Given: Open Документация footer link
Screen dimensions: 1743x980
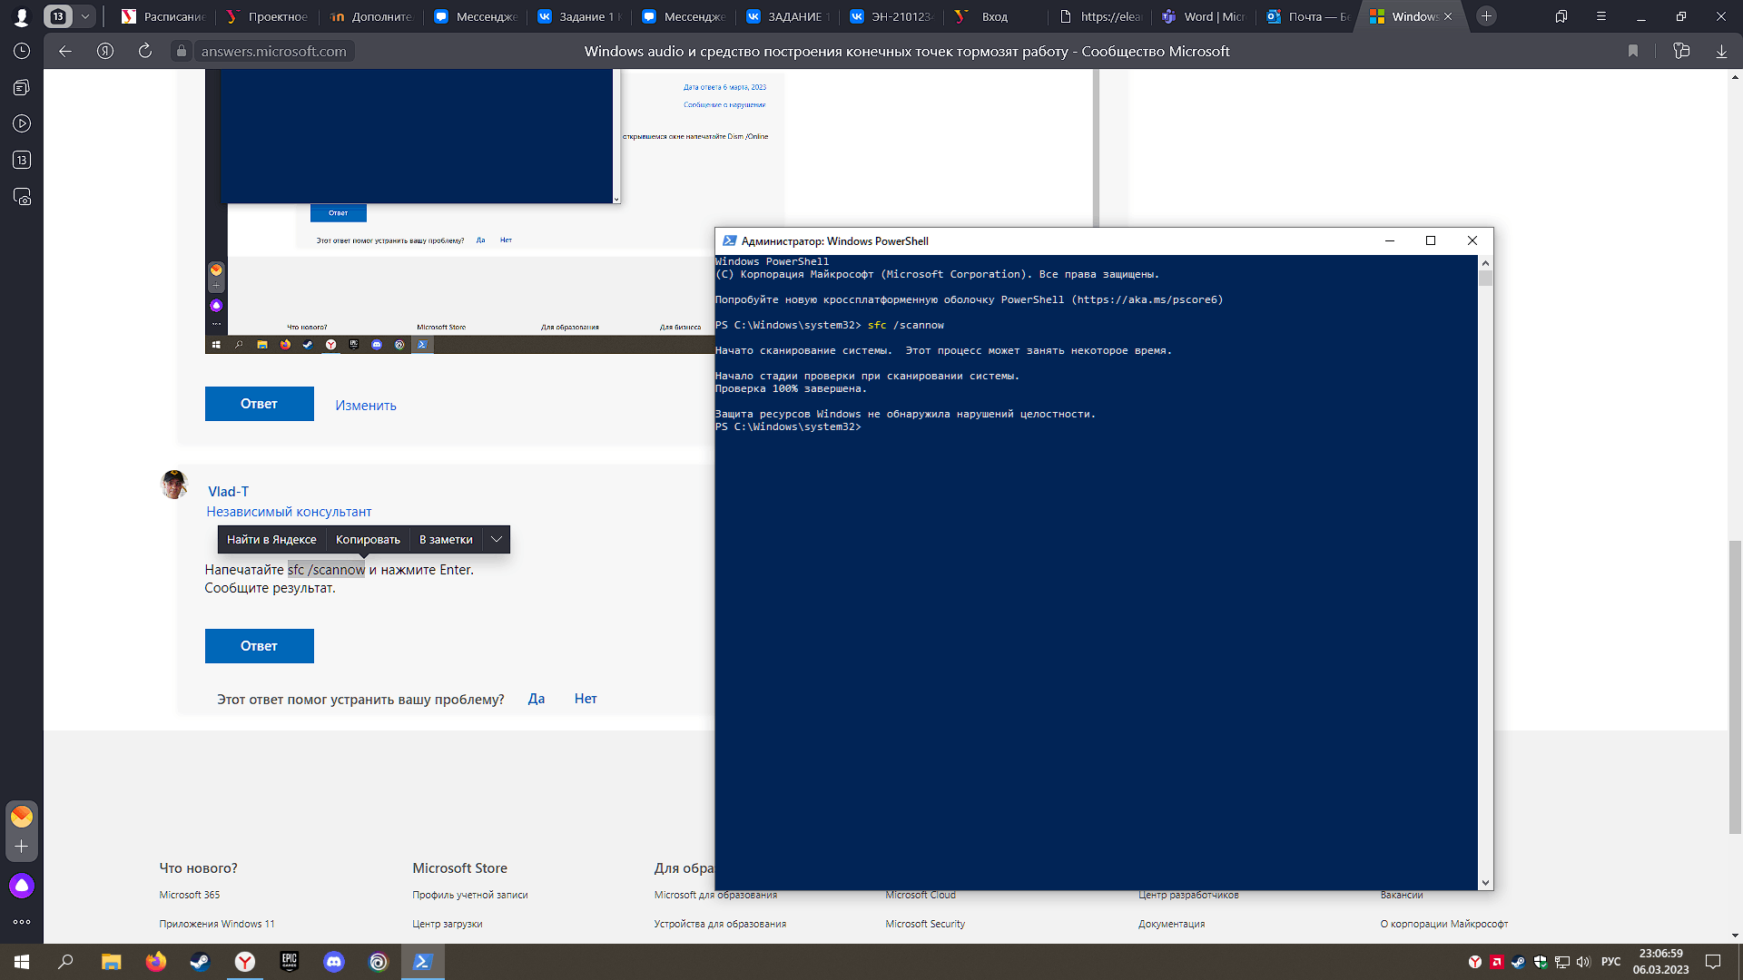Looking at the screenshot, I should [x=1172, y=924].
